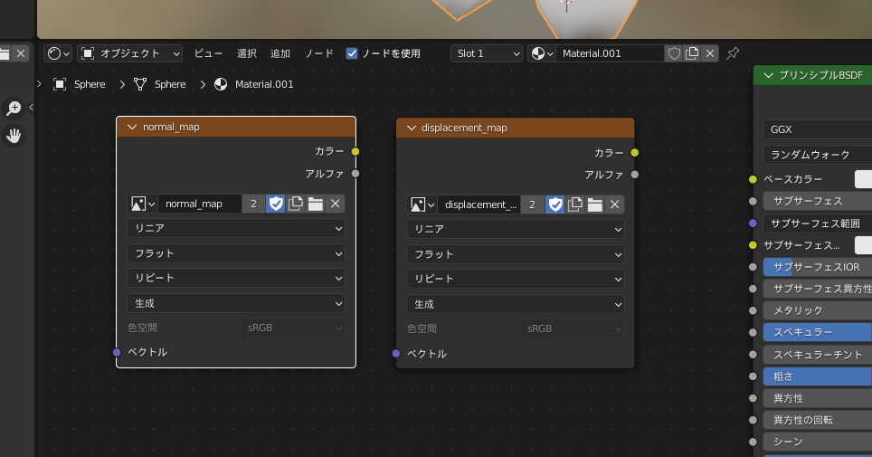The width and height of the screenshot is (872, 457).
Task: Duplicate Material.001 with the new material icon
Action: click(x=692, y=53)
